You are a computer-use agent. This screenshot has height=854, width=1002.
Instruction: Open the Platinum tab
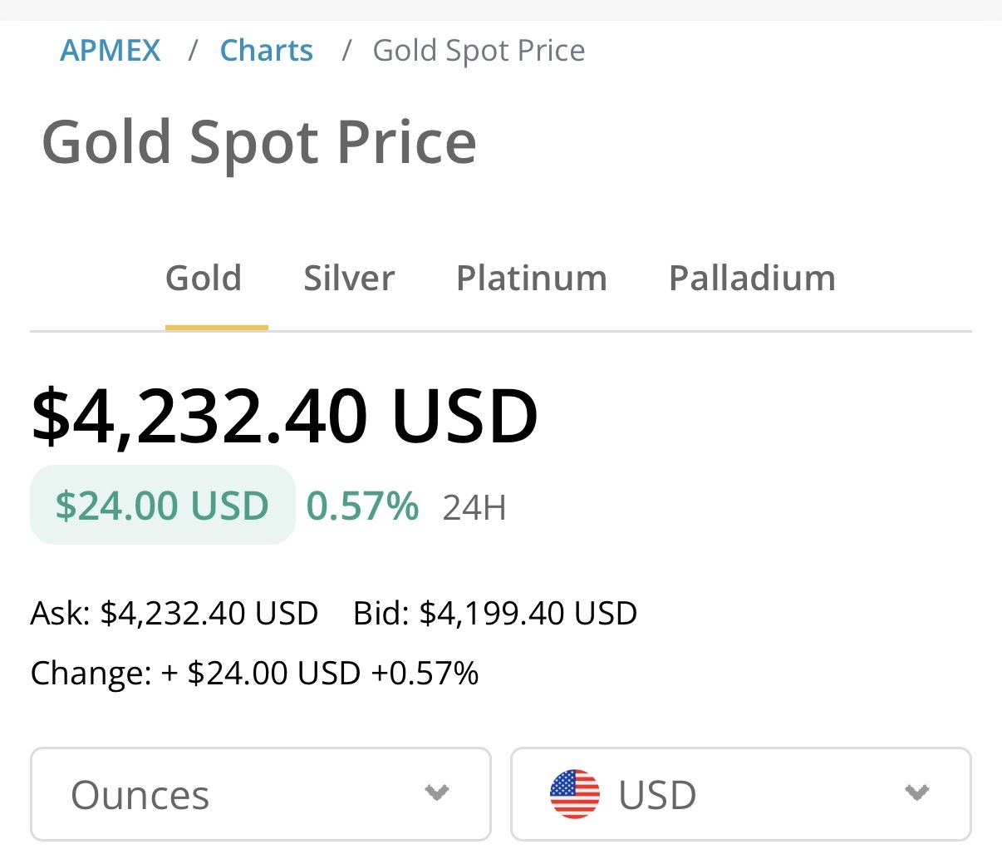(532, 279)
